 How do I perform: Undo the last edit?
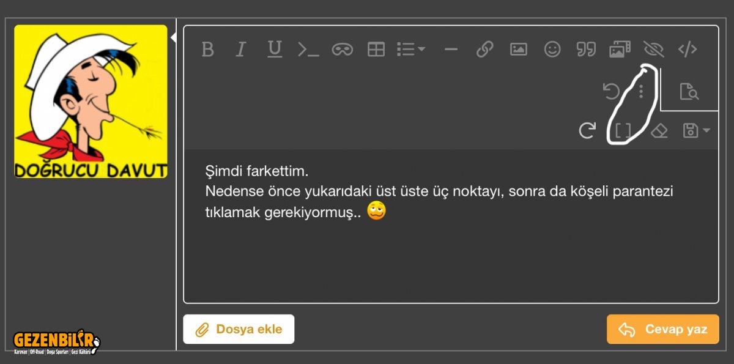(x=610, y=92)
